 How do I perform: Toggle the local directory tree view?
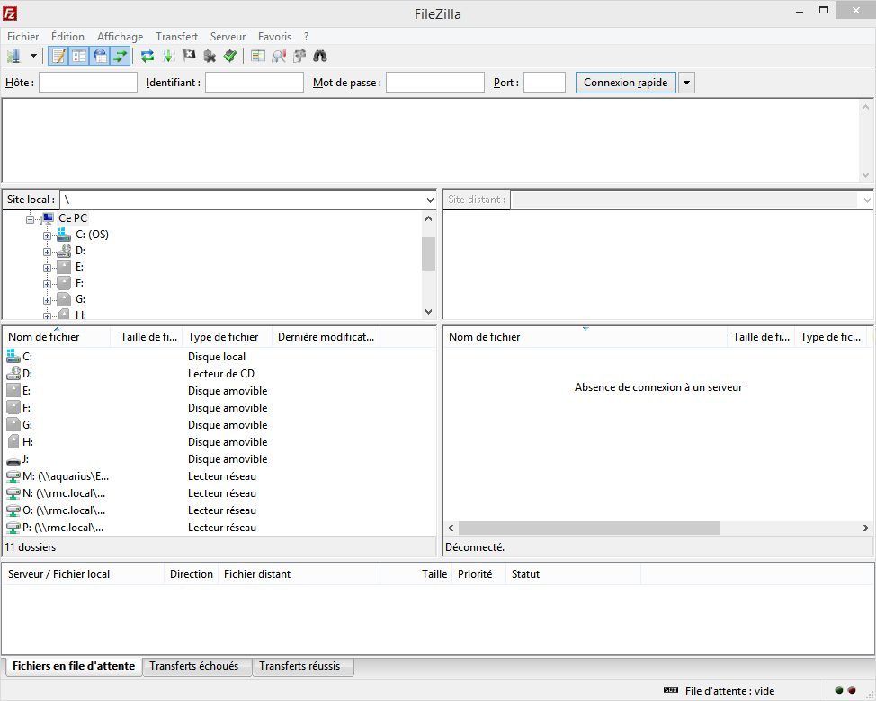coord(79,56)
